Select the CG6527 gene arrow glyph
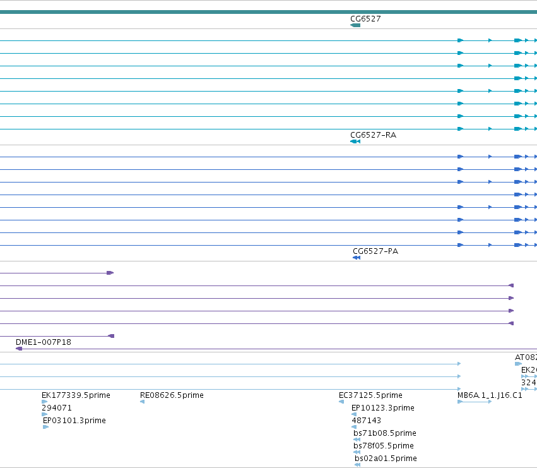The width and height of the screenshot is (537, 468). tap(355, 25)
